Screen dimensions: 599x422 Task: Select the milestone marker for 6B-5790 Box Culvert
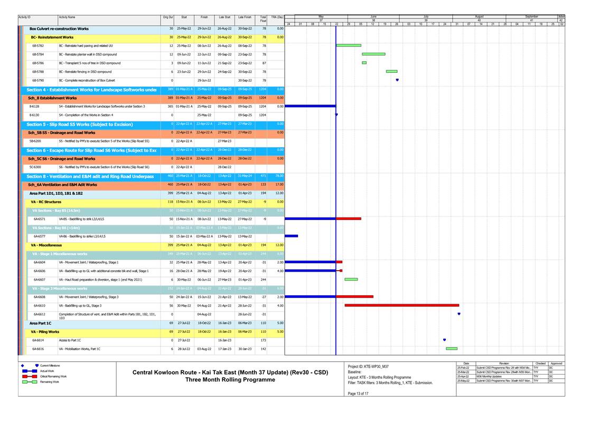pyautogui.click(x=397, y=80)
